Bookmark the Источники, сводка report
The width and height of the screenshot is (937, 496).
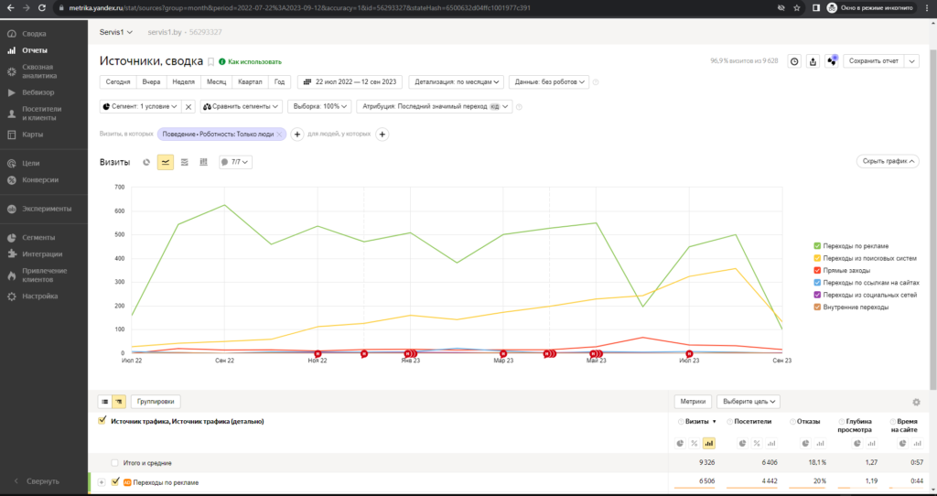click(211, 62)
